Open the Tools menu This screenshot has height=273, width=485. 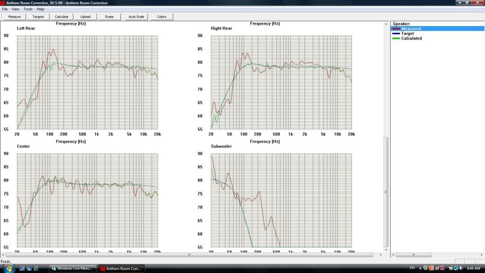(28, 9)
